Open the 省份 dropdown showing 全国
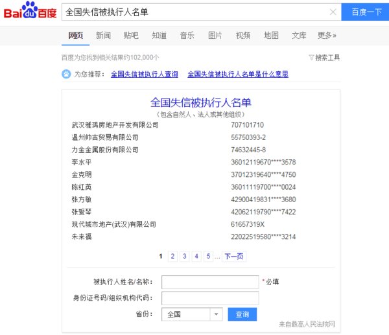This screenshot has height=335, width=389. 192,314
